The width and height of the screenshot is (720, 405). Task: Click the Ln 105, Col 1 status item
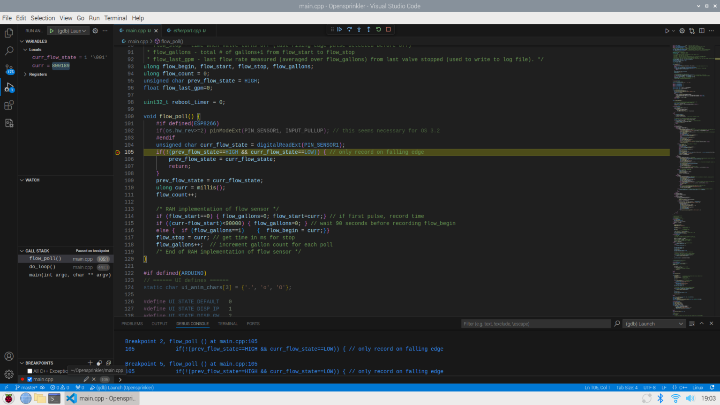click(x=597, y=388)
